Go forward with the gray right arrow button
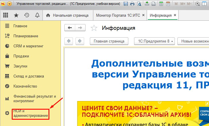209x126 pixels. pos(80,28)
